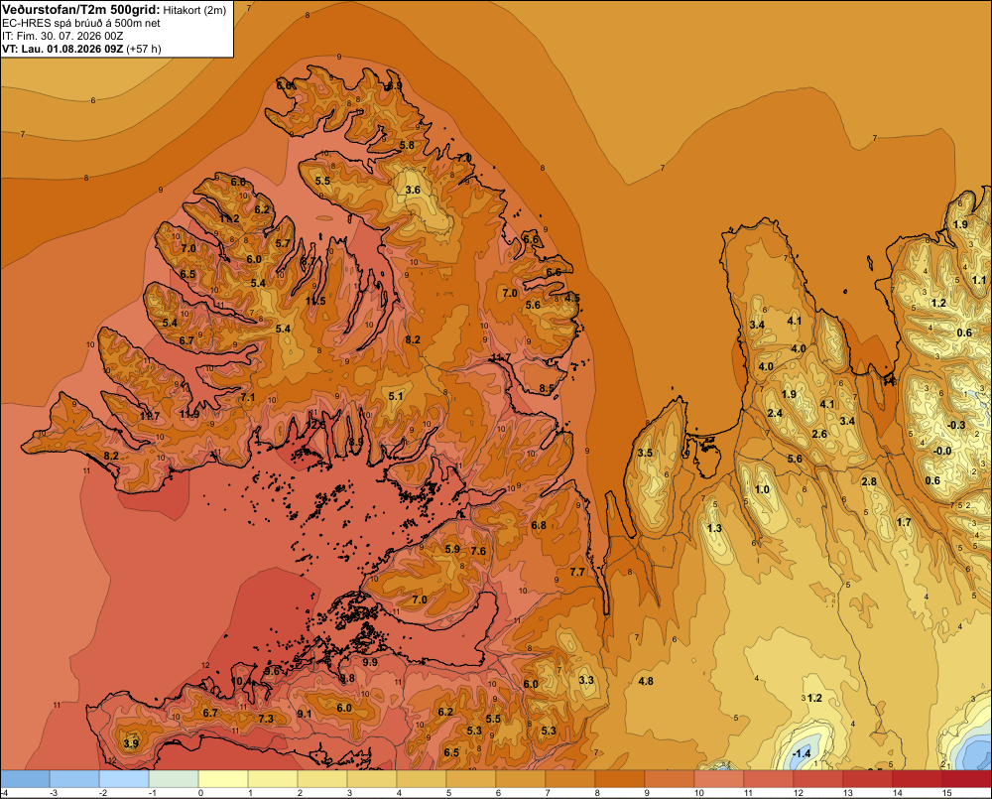Click the VT: Lau. 01.08.2026 09Z line
The height and width of the screenshot is (799, 992).
coord(81,49)
